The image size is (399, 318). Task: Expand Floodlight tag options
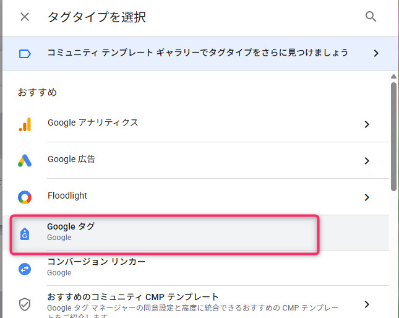(367, 197)
